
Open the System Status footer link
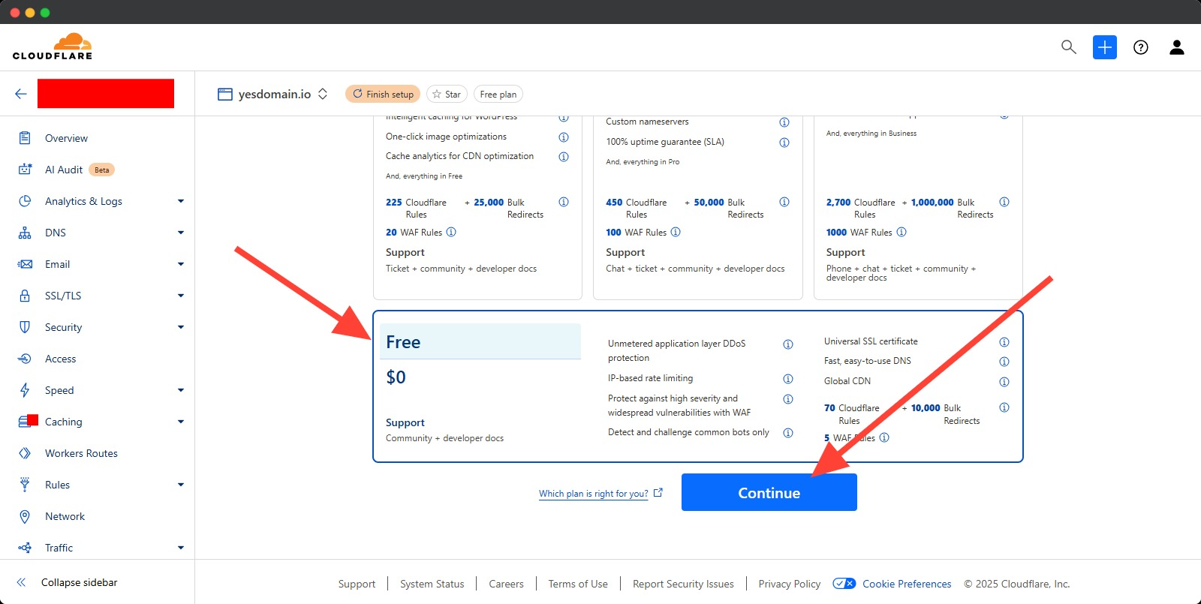(432, 584)
